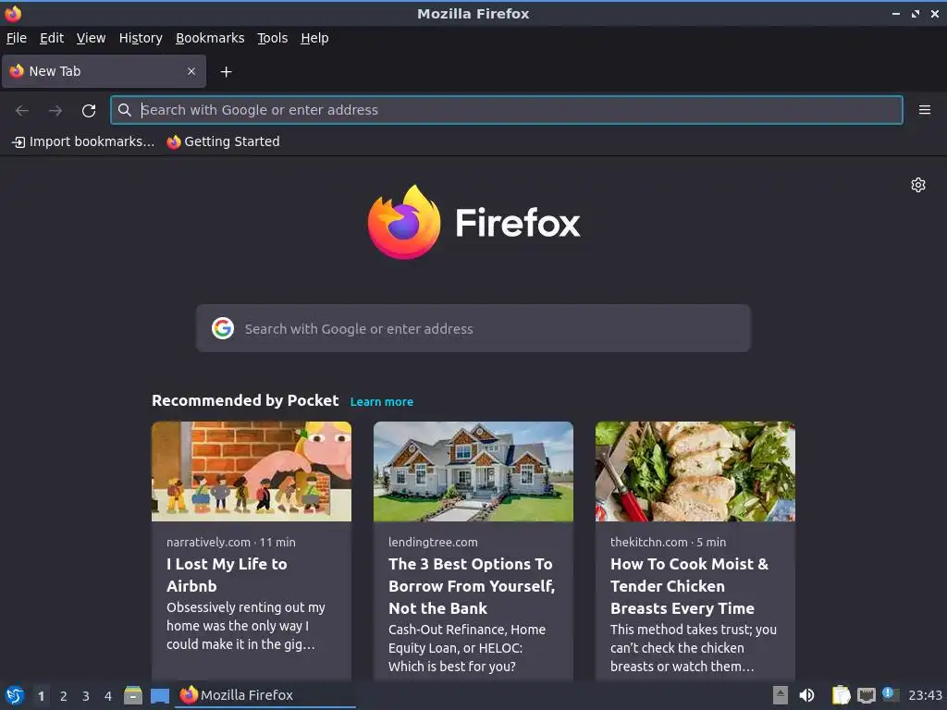Open new tab page personalize gear
Screen dimensions: 947x710
pos(918,185)
